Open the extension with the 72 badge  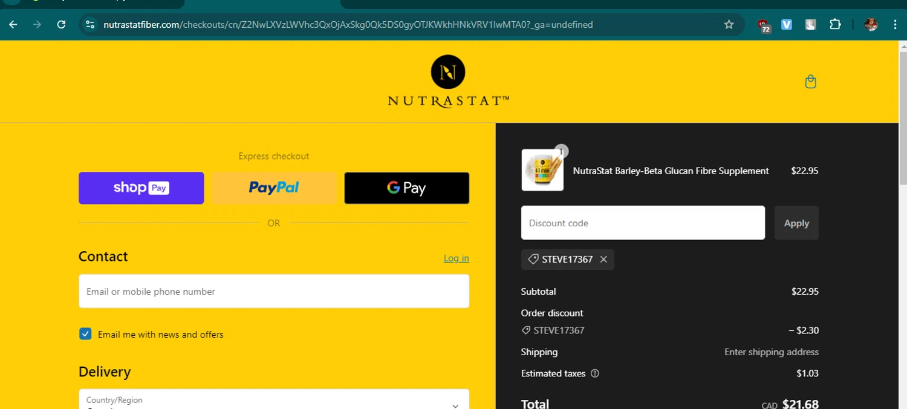click(764, 25)
